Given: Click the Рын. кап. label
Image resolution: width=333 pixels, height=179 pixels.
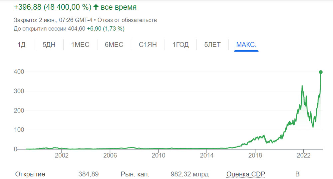Looking at the screenshot, I should click(135, 174).
